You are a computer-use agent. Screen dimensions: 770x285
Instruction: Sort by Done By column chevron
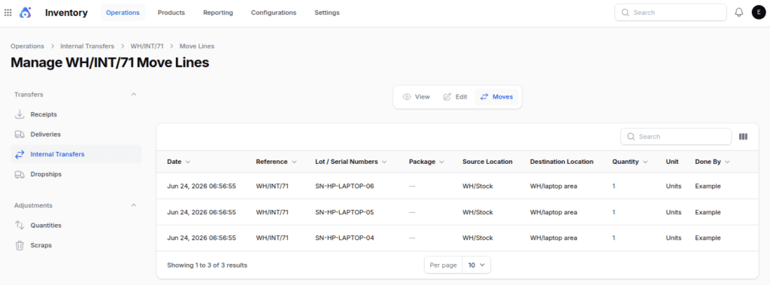(727, 162)
